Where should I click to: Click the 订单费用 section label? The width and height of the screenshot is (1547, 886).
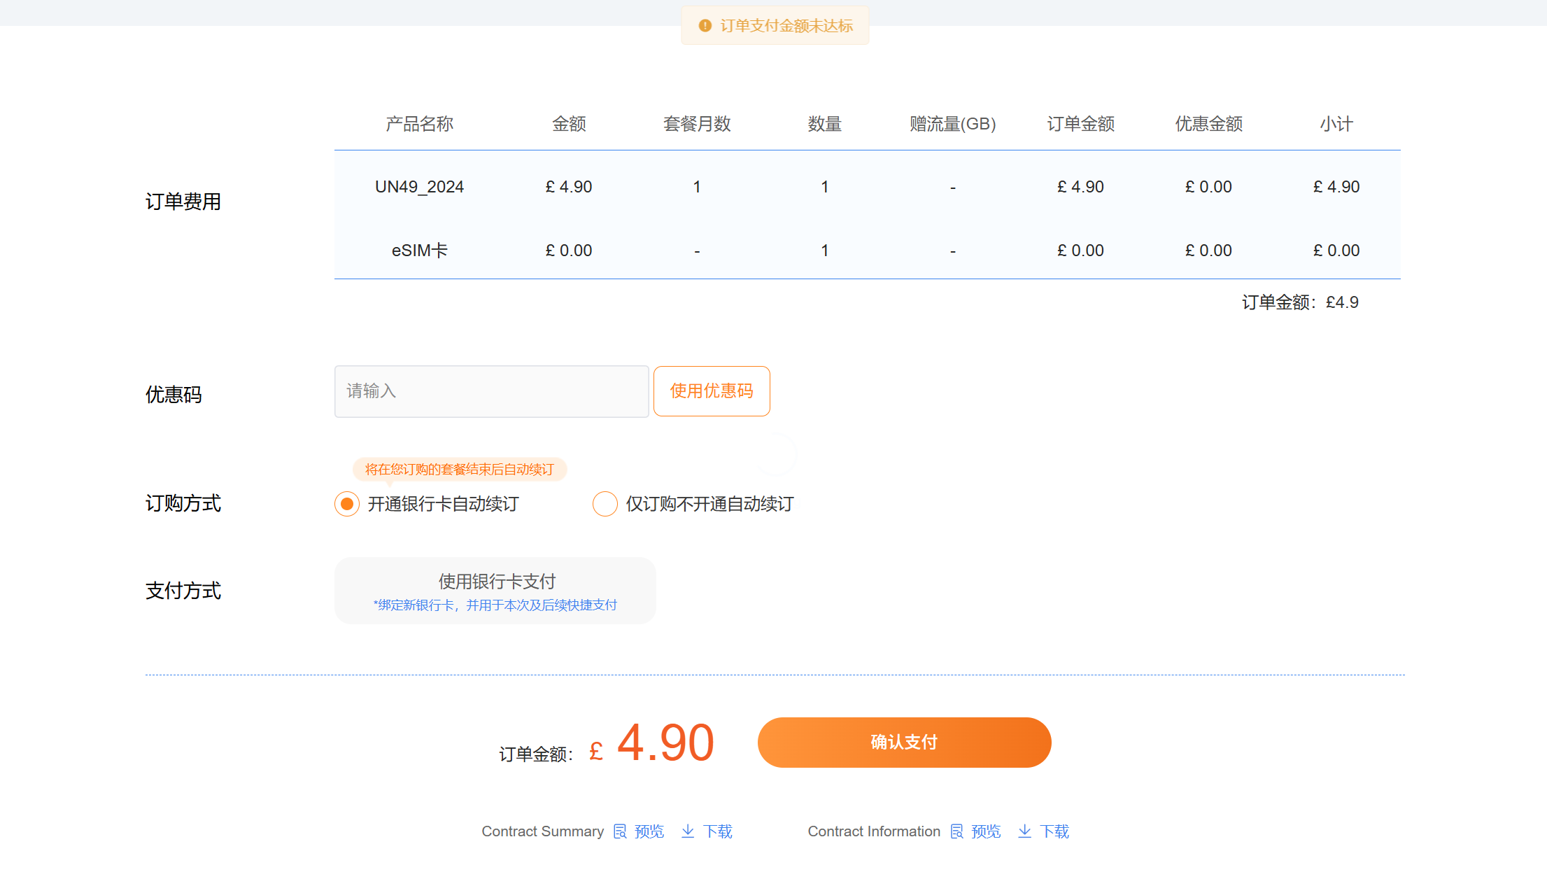click(183, 202)
